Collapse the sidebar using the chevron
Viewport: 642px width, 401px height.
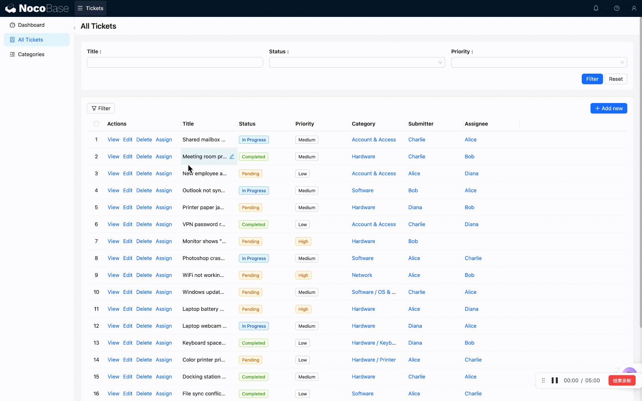74,27
